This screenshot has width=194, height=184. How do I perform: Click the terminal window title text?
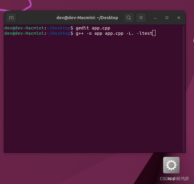click(87, 18)
